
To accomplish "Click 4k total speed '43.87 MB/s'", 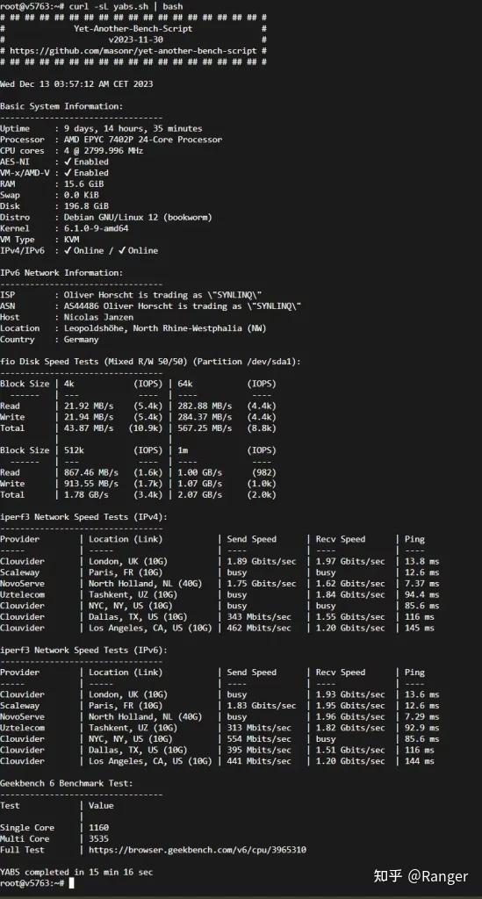I will pyautogui.click(x=89, y=428).
